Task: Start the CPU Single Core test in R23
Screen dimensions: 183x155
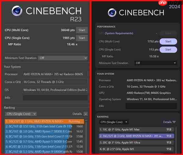Action: coord(82,38)
